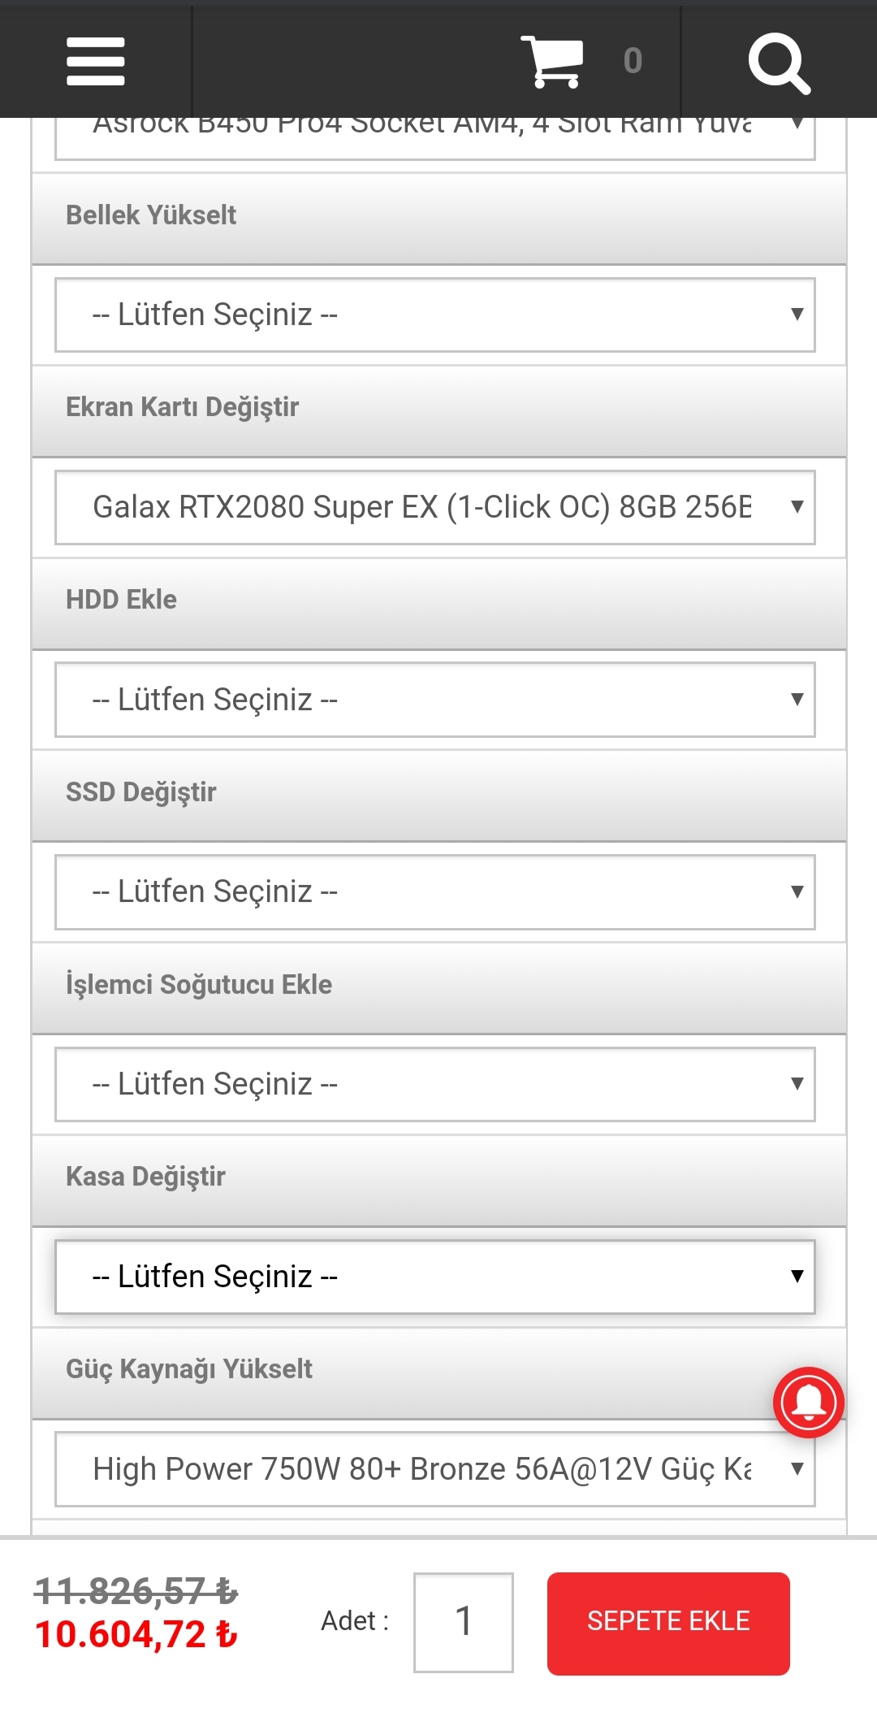Click the discounted price 10.604,72 ₺
Screen dimensions: 877x1717
point(136,1634)
